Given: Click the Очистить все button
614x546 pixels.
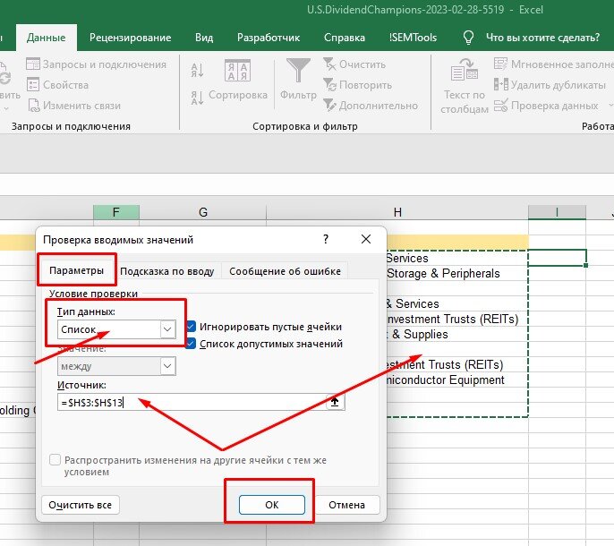Looking at the screenshot, I should click(81, 505).
